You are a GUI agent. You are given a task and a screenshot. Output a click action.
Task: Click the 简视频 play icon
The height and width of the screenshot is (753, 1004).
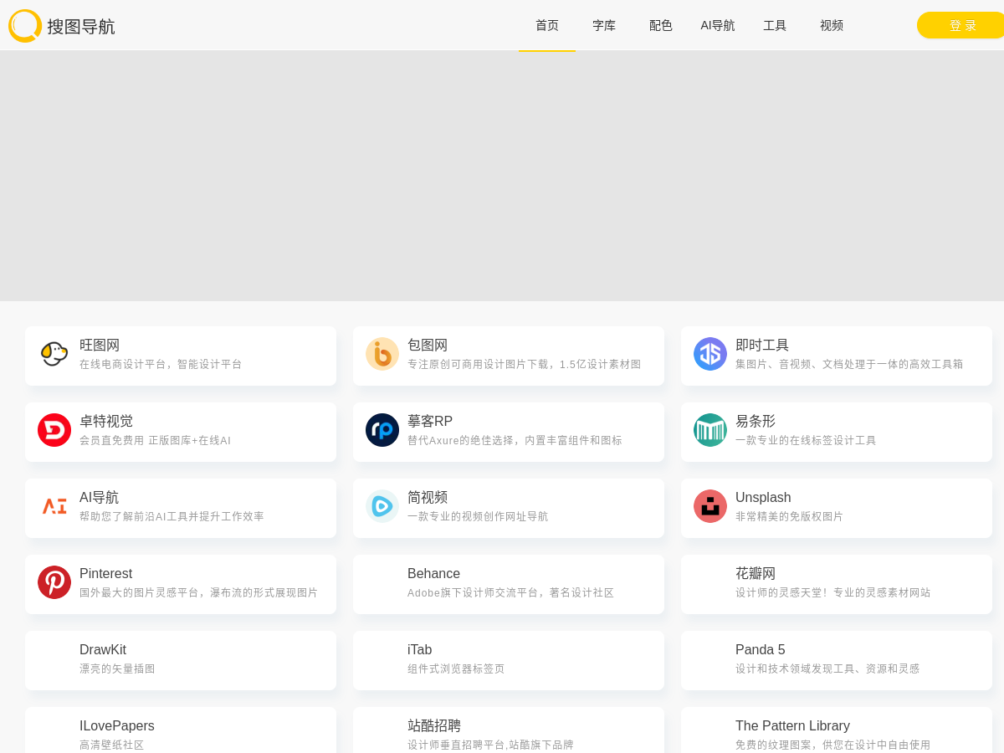pyautogui.click(x=382, y=506)
